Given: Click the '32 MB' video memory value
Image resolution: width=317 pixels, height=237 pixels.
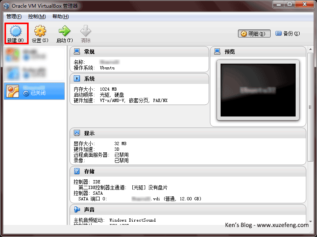Looking at the screenshot, I should tap(120, 143).
